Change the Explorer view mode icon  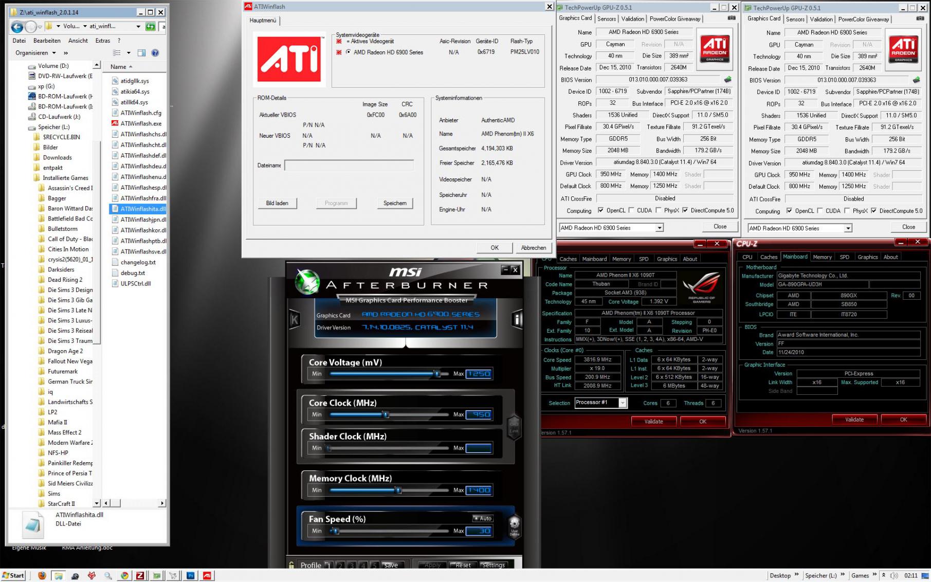[x=117, y=52]
